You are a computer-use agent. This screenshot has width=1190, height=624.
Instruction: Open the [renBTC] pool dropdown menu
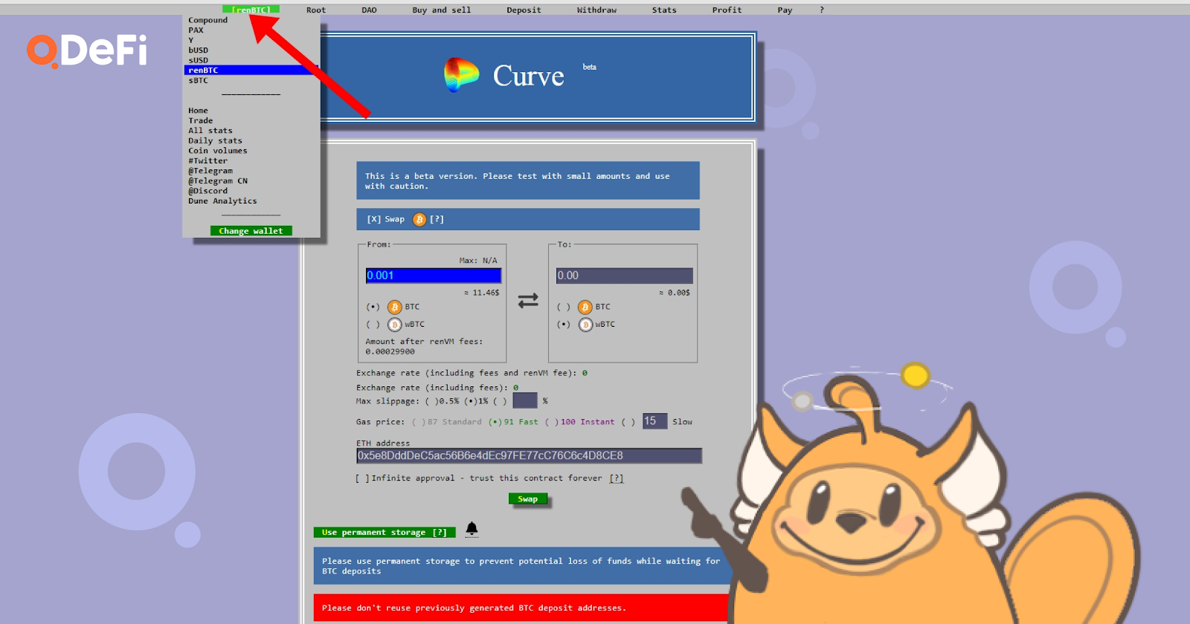click(x=251, y=10)
